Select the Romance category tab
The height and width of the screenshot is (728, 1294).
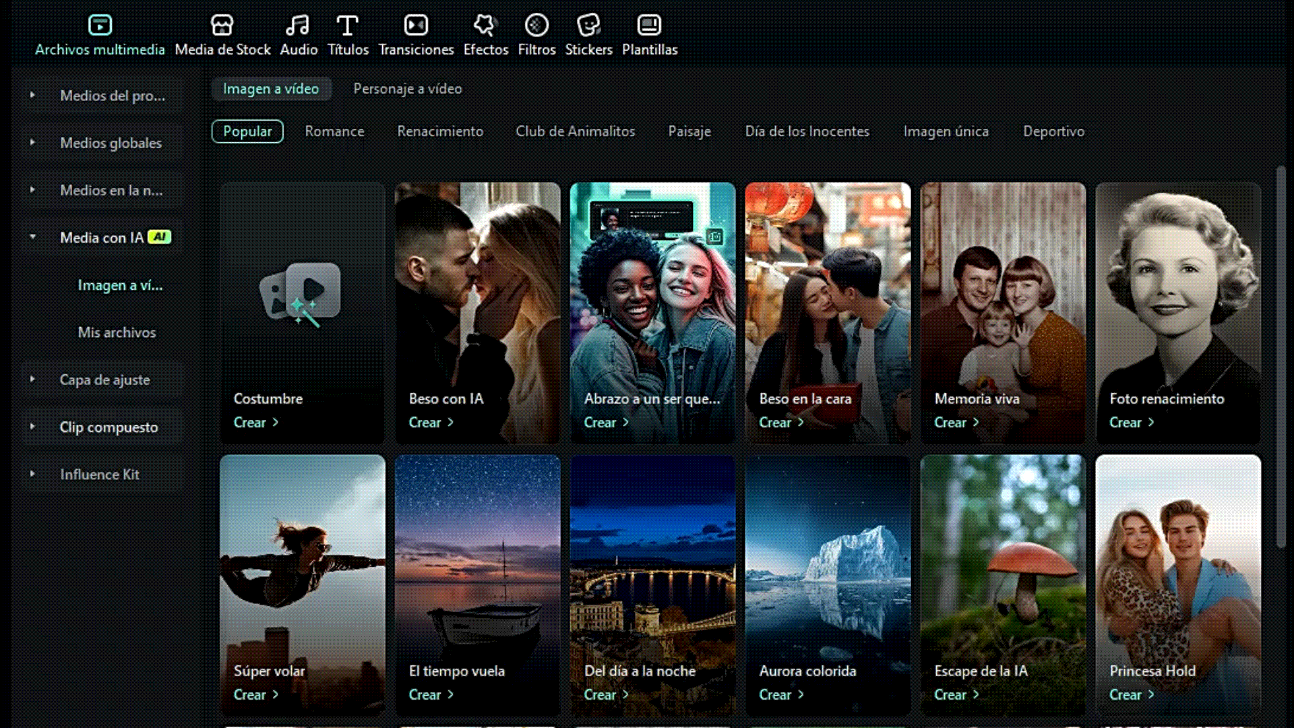pos(334,131)
